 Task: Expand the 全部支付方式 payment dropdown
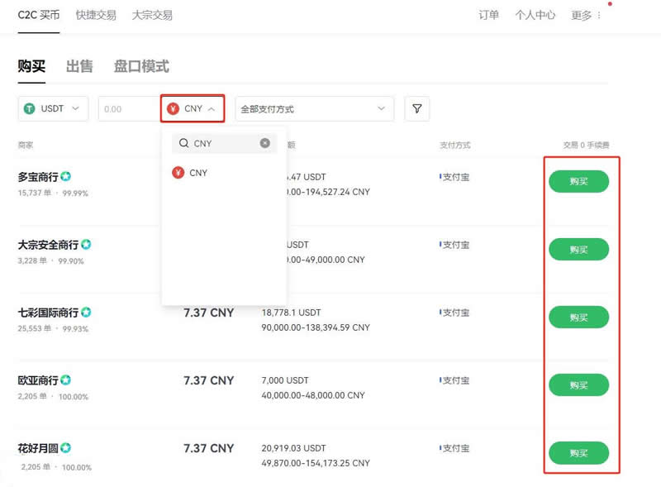pyautogui.click(x=314, y=108)
